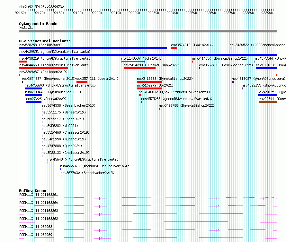
Task: Click esv3662468 (Besenbacher2015) label
Action: click(x=226, y=65)
